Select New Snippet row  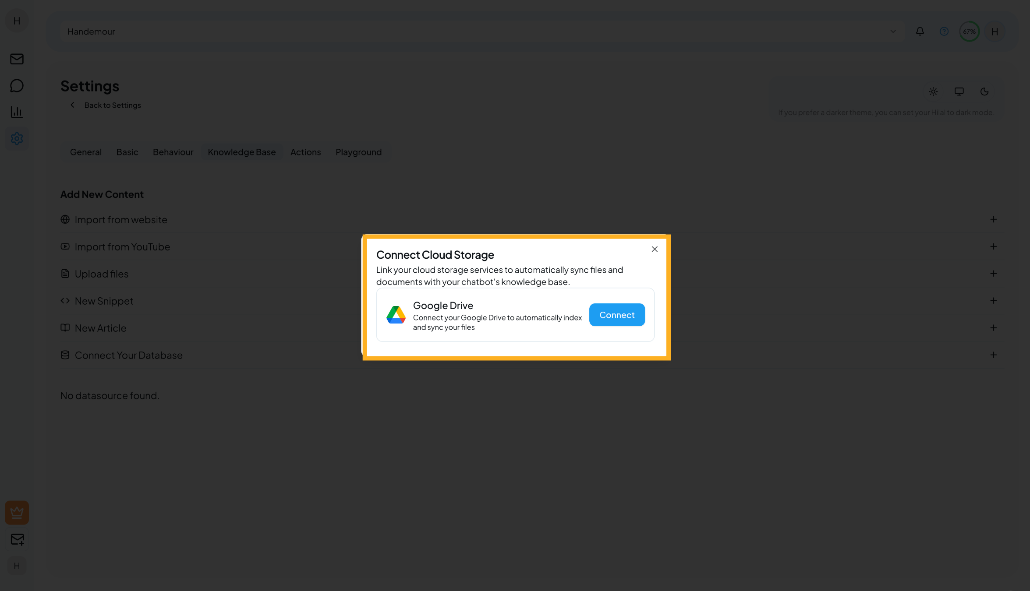point(531,301)
